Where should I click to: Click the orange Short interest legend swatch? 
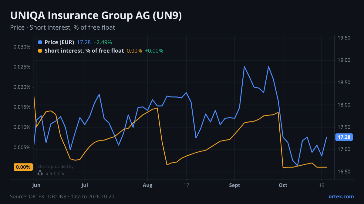click(40, 51)
